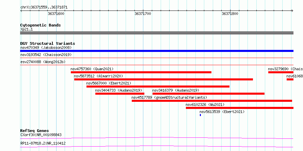The width and height of the screenshot is (303, 151).
Task: Click the 'RP11-87M18.2|NR_110412' gene label
Action: [x=43, y=143]
